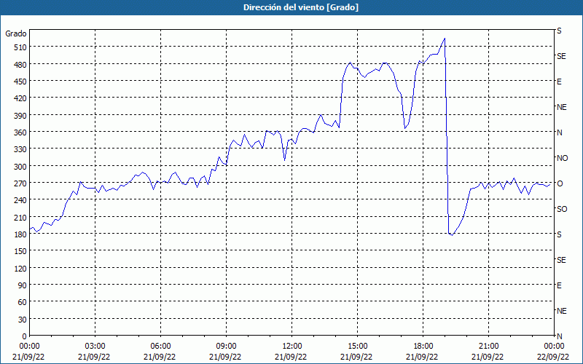Viewport: 583px width, 364px height.
Task: Click the 150 degree axis label
Action: click(20, 251)
